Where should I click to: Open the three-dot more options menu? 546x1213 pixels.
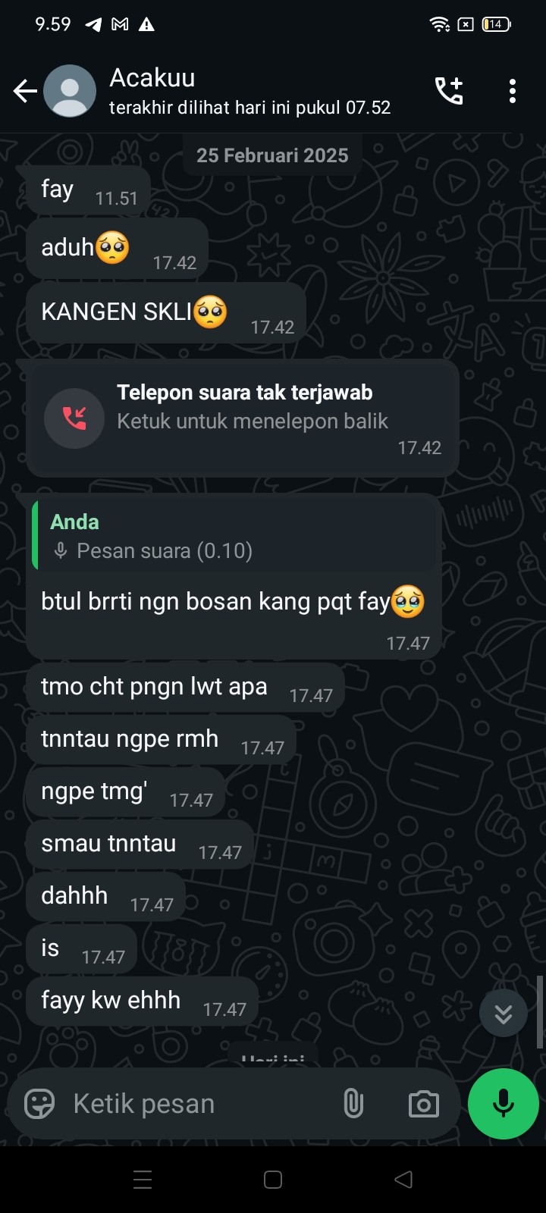513,91
